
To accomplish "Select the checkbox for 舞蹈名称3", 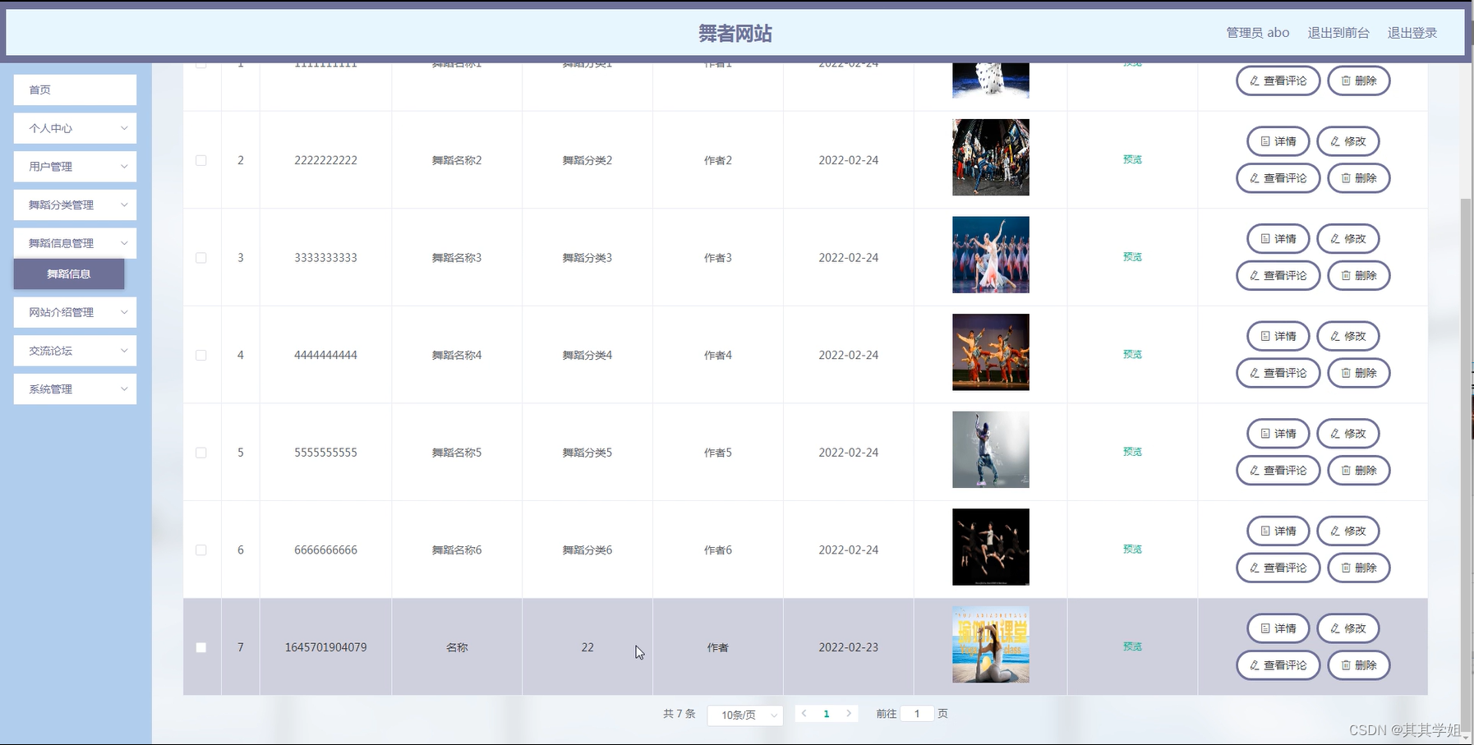I will coord(201,257).
